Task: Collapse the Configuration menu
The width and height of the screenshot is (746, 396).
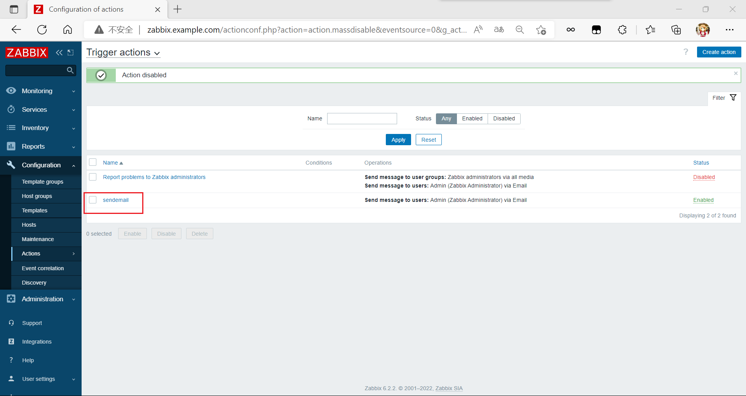Action: 73,165
